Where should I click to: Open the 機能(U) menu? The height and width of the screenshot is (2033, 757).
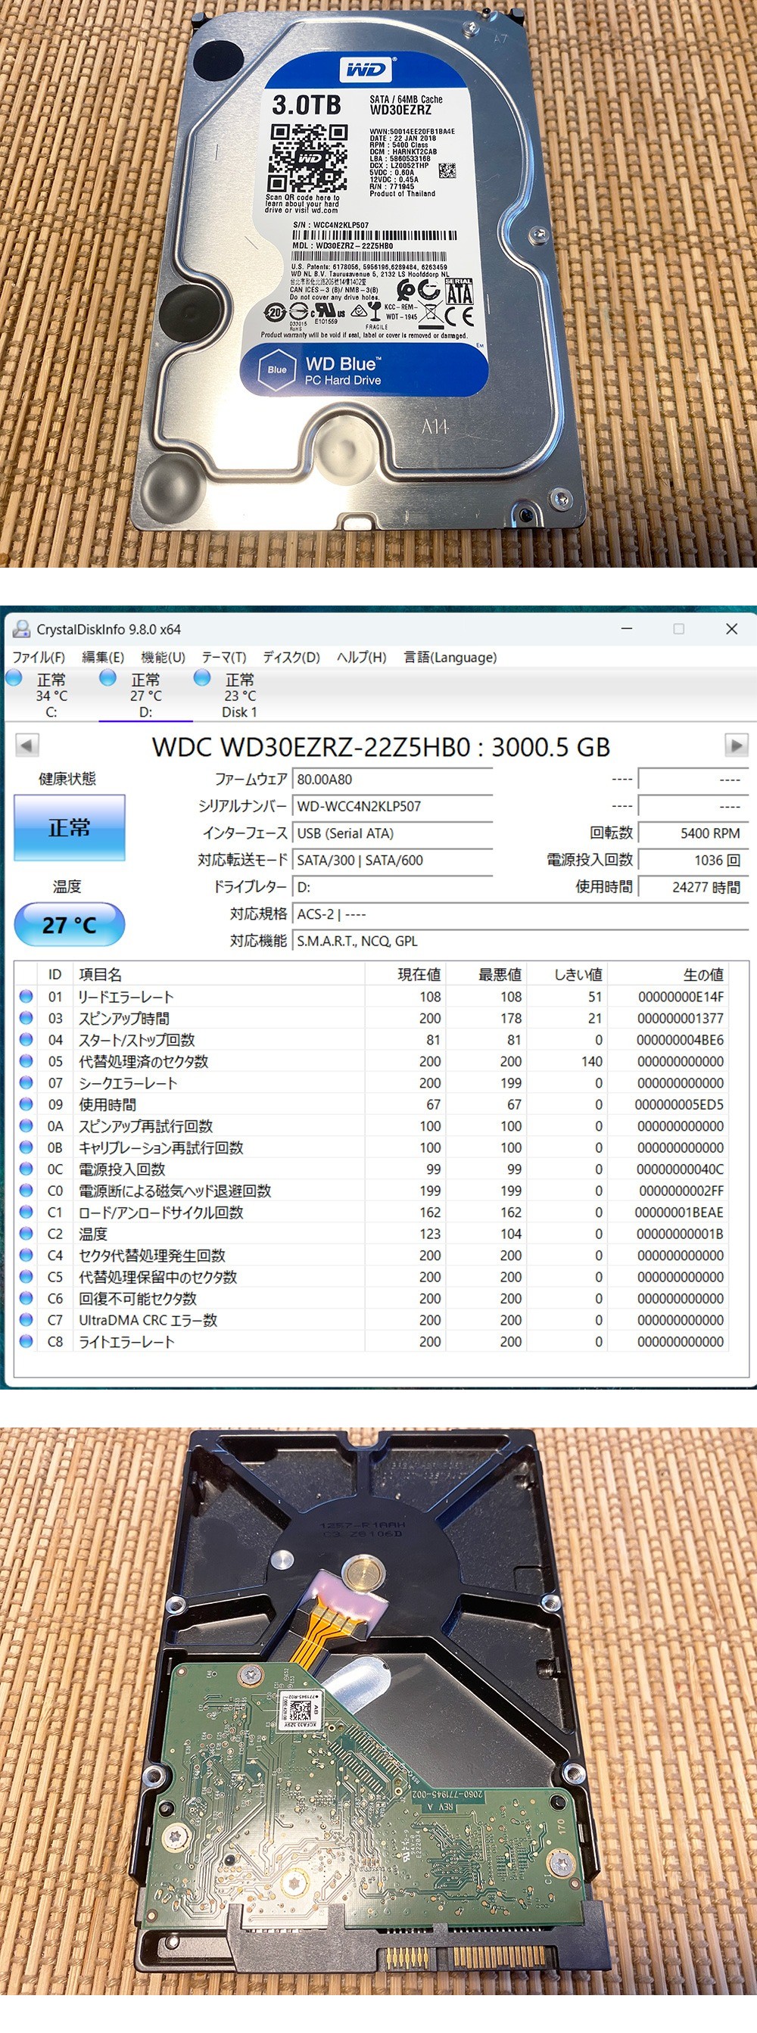pyautogui.click(x=163, y=658)
